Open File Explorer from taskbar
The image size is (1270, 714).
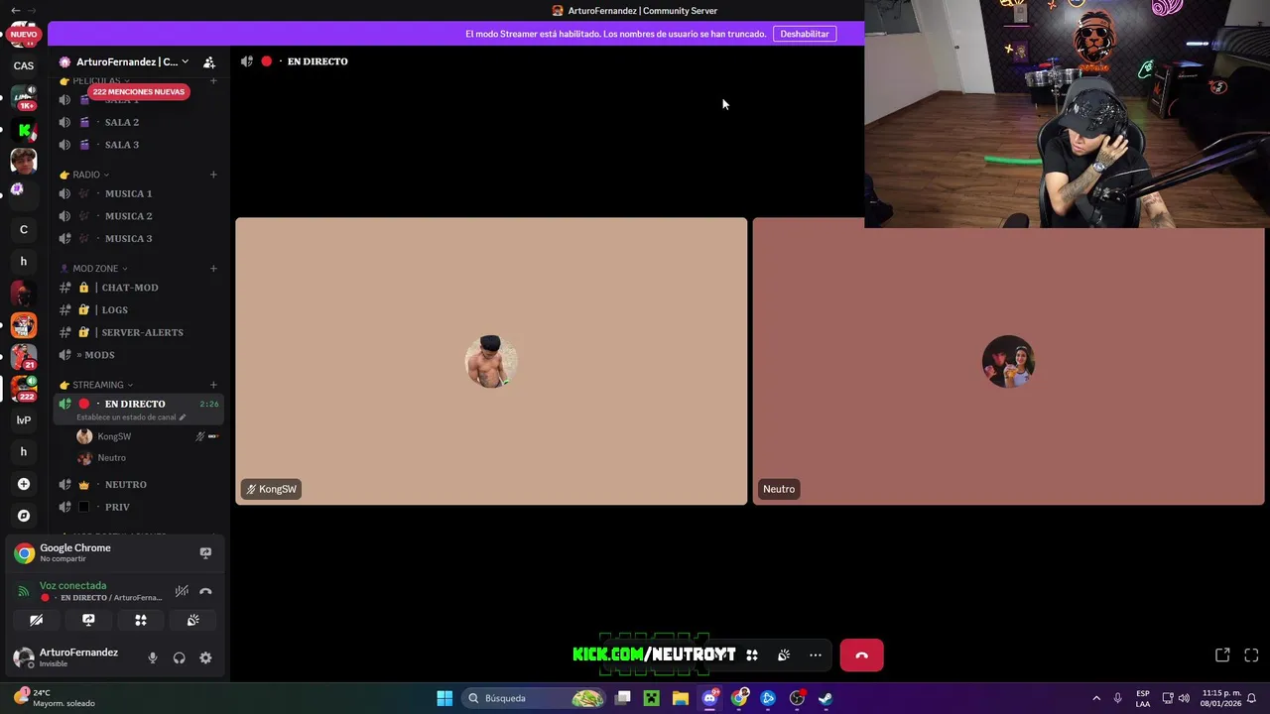(x=680, y=698)
